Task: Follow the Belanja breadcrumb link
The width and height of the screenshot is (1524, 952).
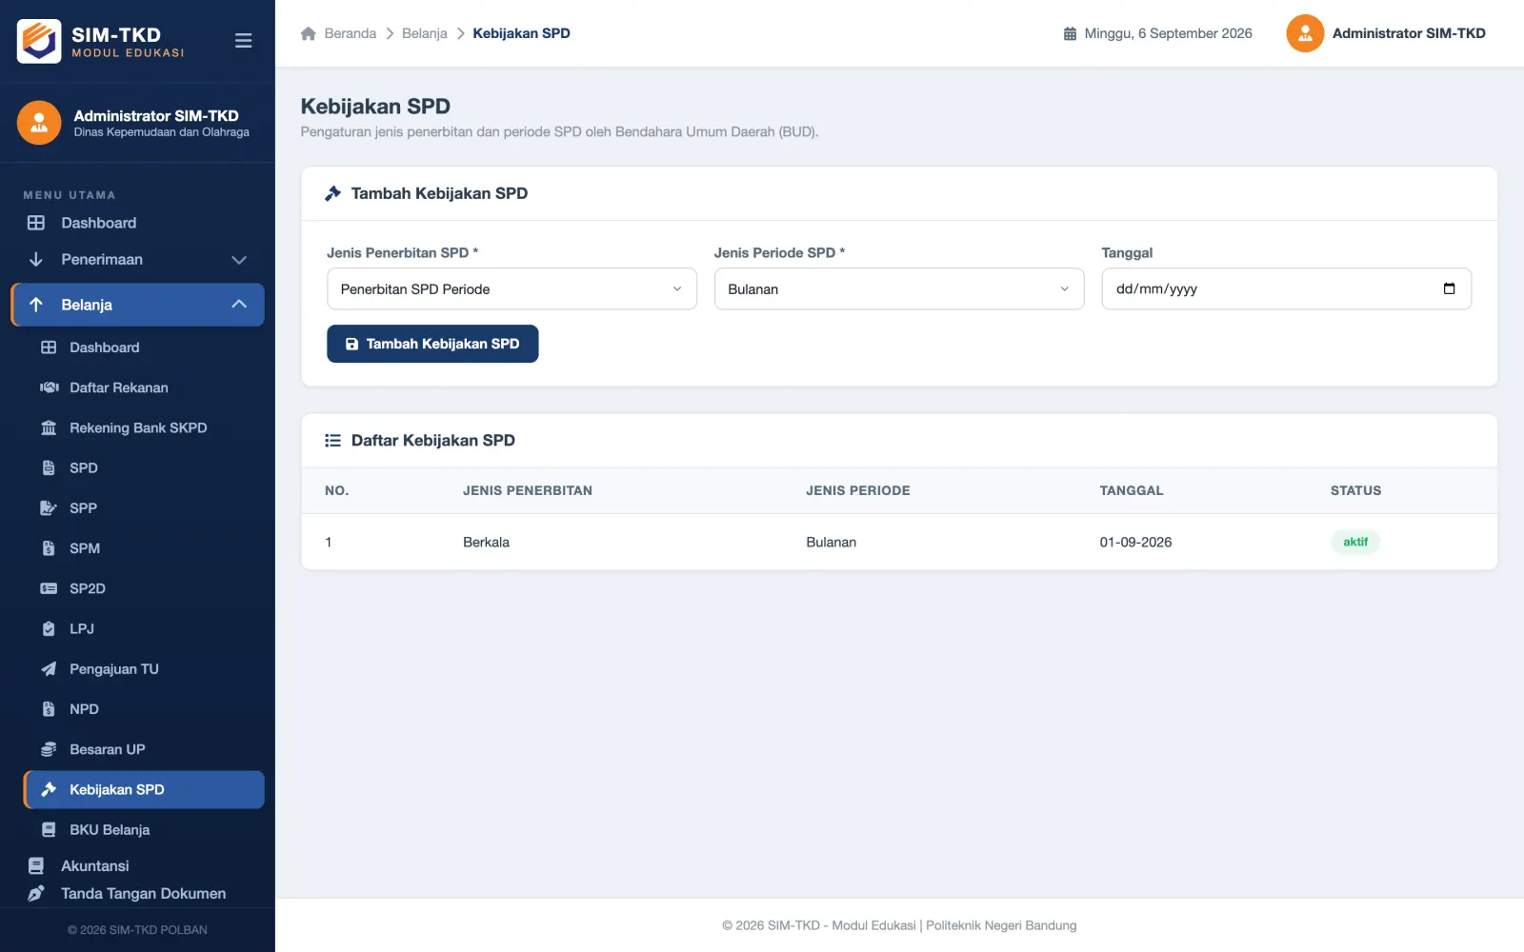Action: point(425,33)
